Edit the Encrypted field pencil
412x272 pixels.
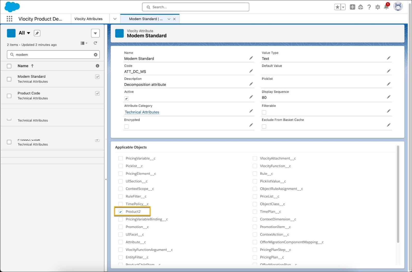pyautogui.click(x=251, y=125)
